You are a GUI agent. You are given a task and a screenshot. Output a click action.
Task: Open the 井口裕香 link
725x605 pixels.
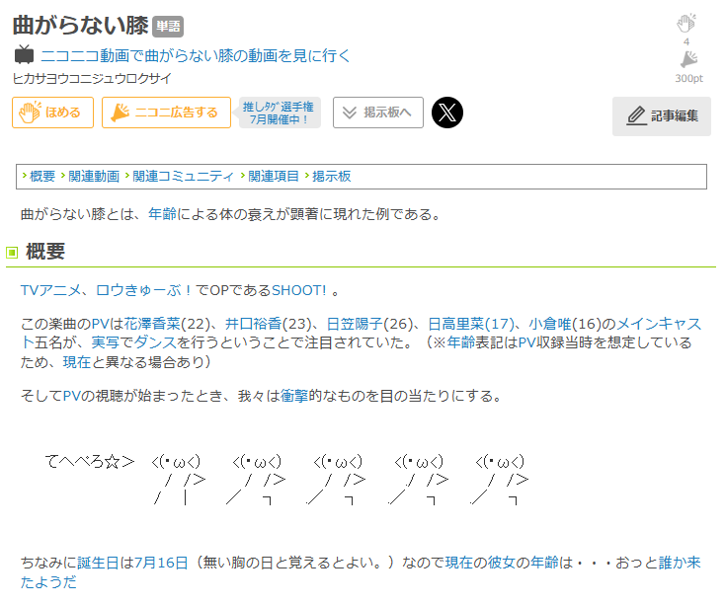[254, 324]
